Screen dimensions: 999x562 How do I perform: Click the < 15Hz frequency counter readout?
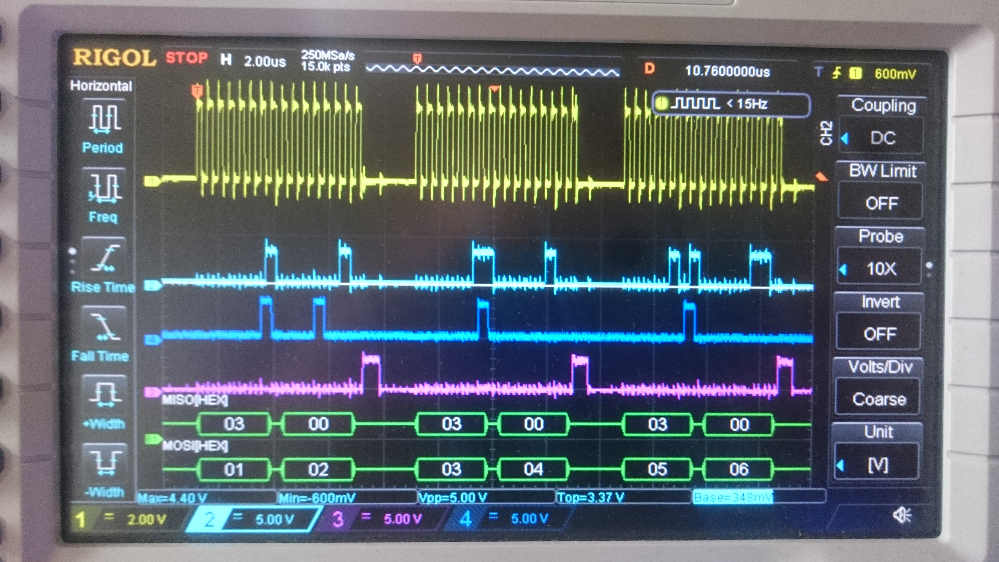[747, 104]
